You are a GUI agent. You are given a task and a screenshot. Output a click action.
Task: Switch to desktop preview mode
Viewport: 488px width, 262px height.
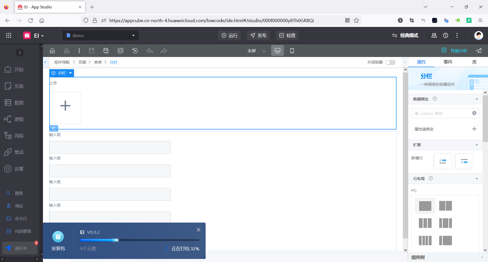pyautogui.click(x=278, y=51)
